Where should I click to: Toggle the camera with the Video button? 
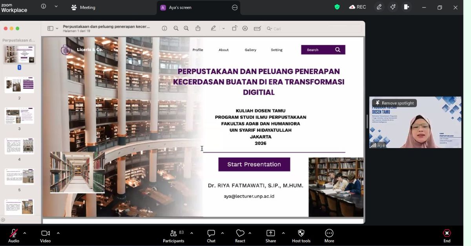[46, 236]
